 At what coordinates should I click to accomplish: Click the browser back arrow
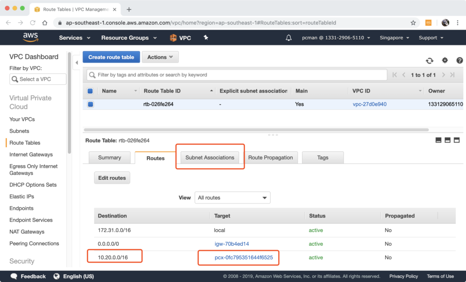[8, 23]
